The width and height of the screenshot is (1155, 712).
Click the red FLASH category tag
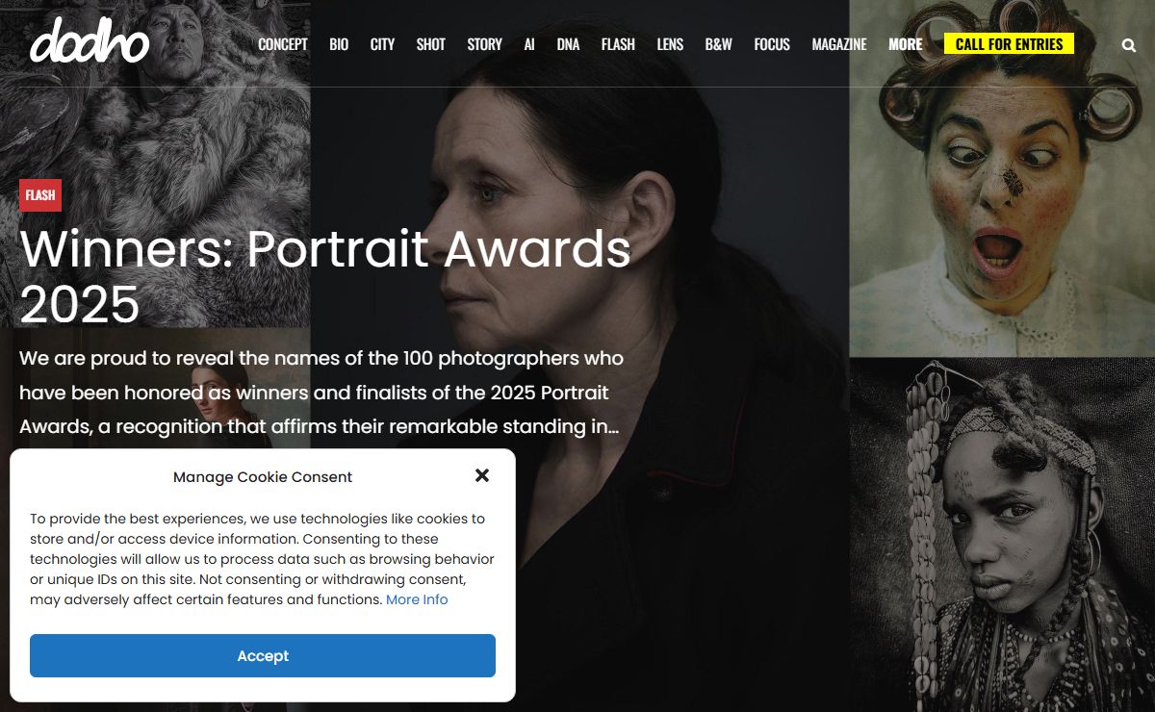[40, 195]
